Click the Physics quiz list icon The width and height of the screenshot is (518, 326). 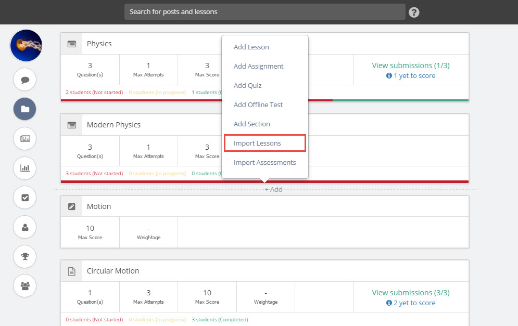72,44
